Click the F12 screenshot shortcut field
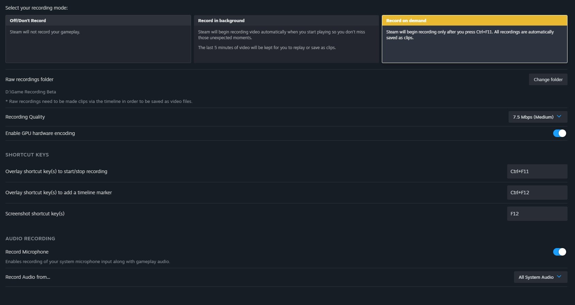This screenshot has height=305, width=575. [537, 214]
